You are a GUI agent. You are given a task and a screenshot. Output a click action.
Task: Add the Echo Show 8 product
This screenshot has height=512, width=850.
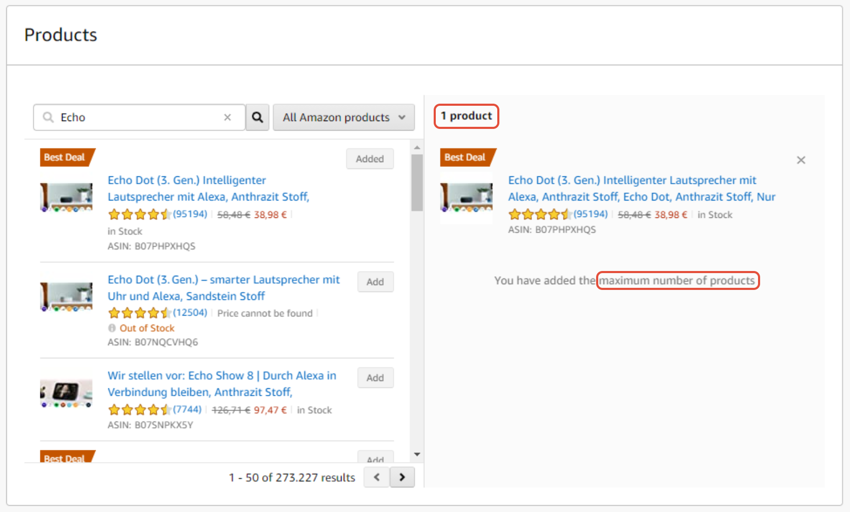coord(375,378)
